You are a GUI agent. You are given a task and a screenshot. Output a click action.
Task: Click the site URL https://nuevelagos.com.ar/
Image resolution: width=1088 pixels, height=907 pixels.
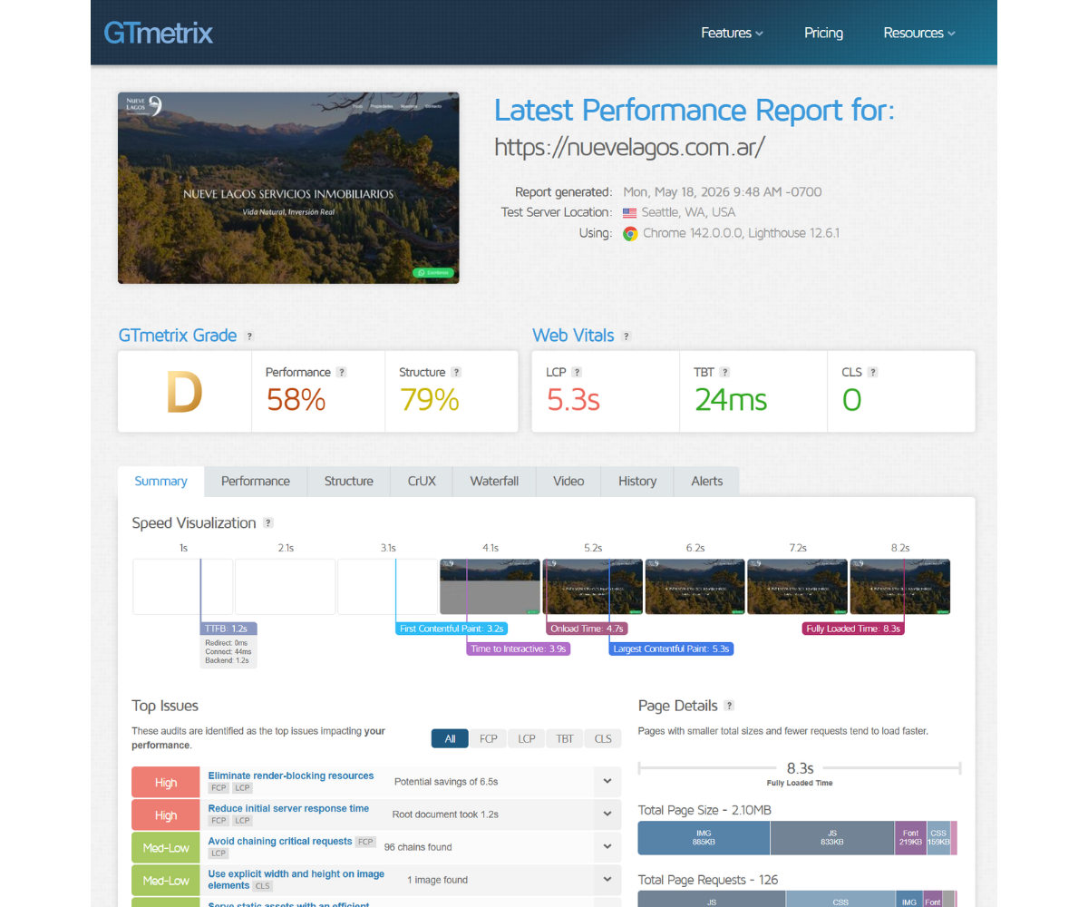pyautogui.click(x=630, y=146)
